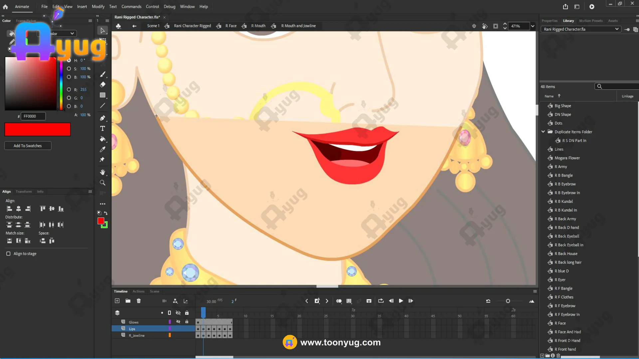The image size is (639, 359).
Task: Click the red color preview swatch
Action: click(x=37, y=129)
